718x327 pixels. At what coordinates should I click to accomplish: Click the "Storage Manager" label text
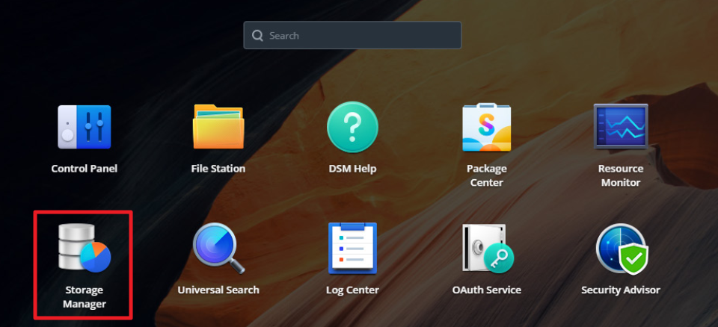pyautogui.click(x=85, y=297)
